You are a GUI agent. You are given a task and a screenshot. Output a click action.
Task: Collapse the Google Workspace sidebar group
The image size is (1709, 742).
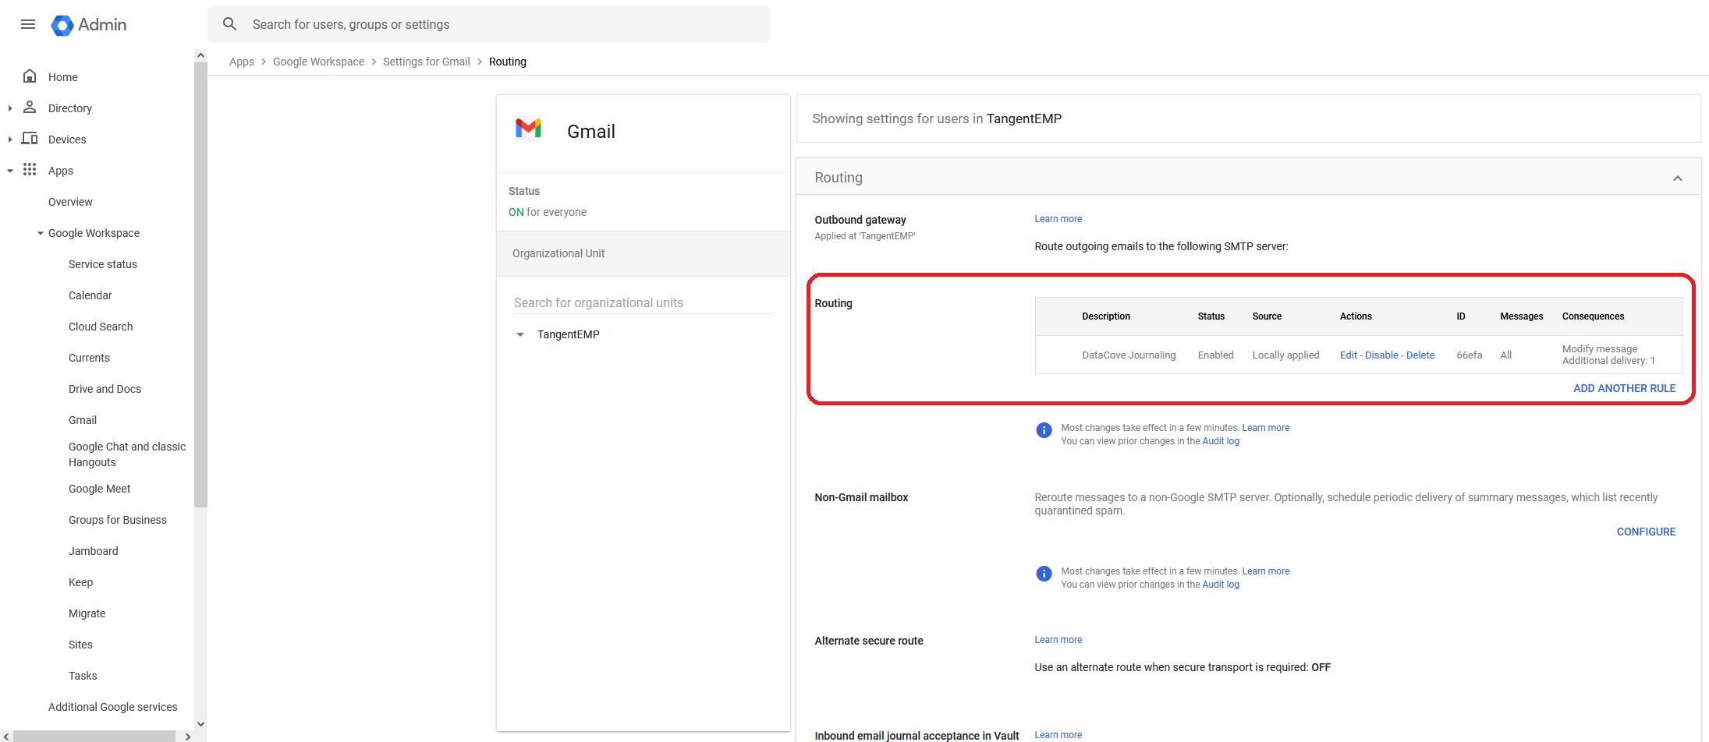(x=41, y=233)
